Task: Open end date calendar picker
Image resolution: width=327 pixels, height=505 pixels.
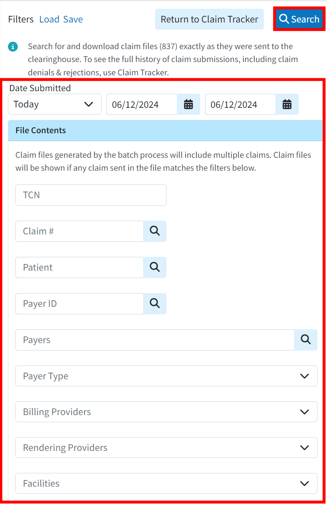Action: point(287,104)
